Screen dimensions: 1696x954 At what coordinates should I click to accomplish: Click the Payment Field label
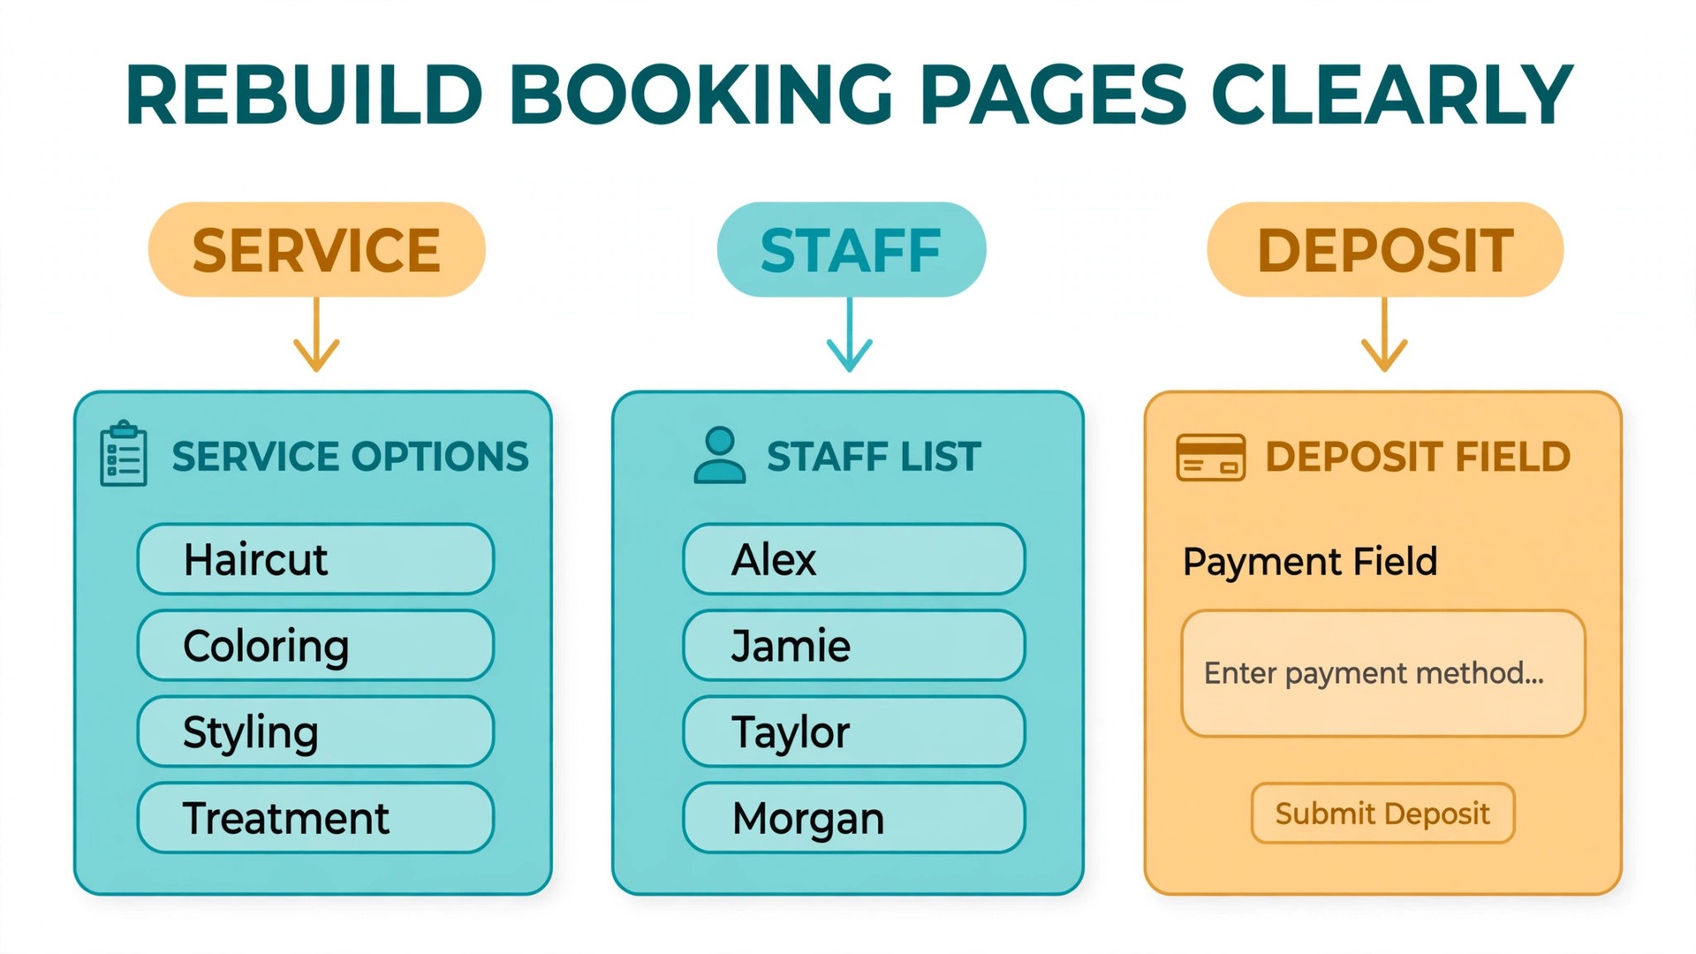(x=1310, y=562)
